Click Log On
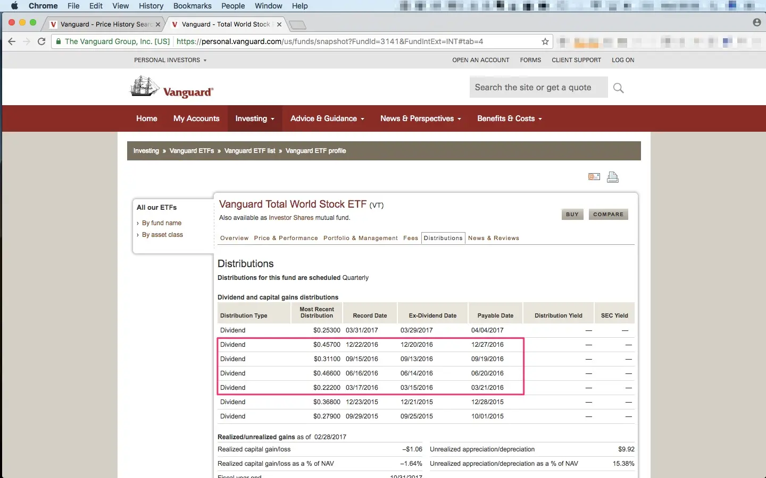This screenshot has width=766, height=478. (623, 60)
